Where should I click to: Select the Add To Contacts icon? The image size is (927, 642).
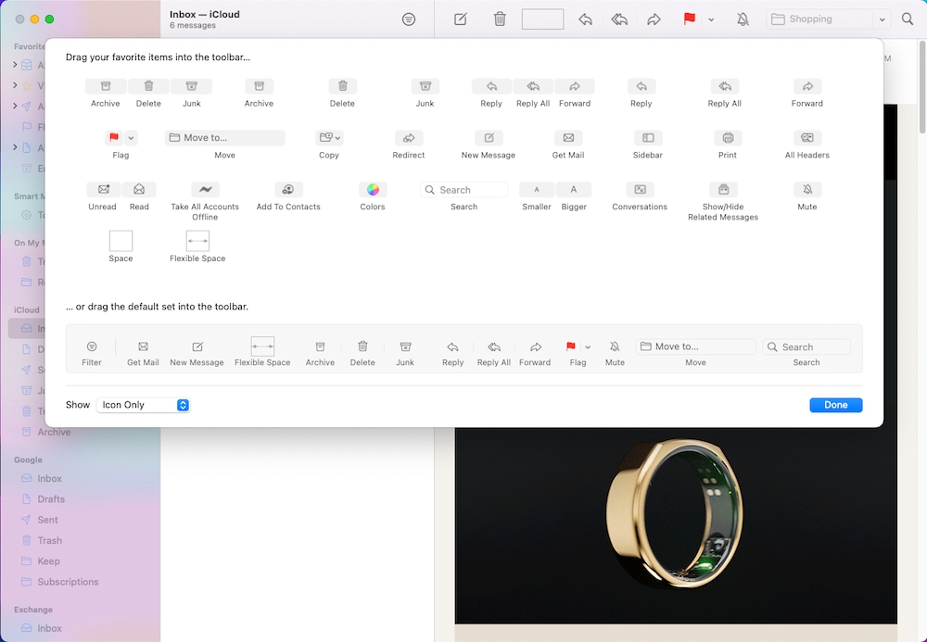[288, 191]
